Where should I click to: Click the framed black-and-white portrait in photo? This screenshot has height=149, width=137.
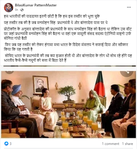(x=40, y=85)
